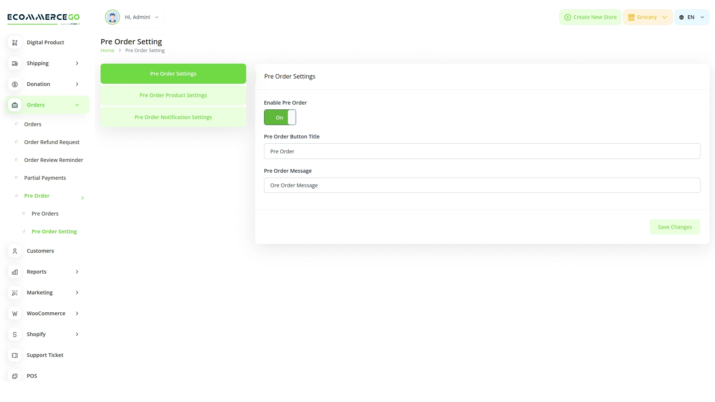The width and height of the screenshot is (715, 402).
Task: Open Donation via its sidebar icon
Action: tap(15, 84)
